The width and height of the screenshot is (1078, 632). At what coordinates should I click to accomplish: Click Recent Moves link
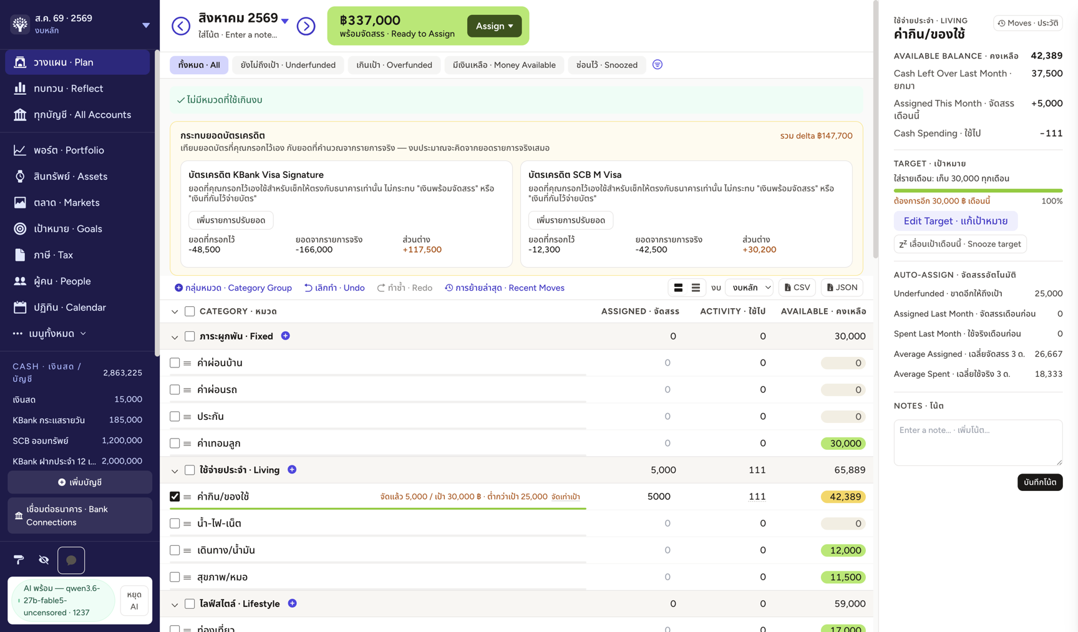click(x=505, y=288)
